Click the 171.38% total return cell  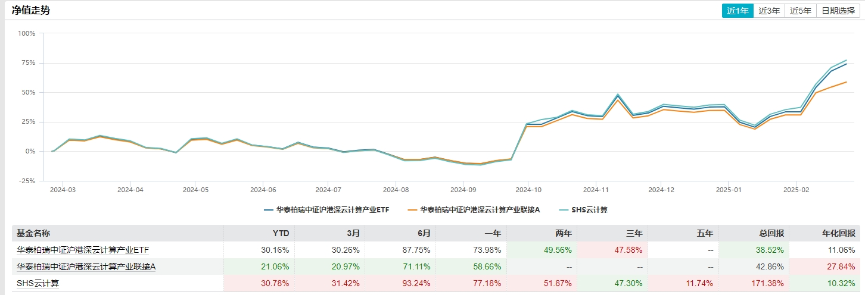pyautogui.click(x=770, y=283)
